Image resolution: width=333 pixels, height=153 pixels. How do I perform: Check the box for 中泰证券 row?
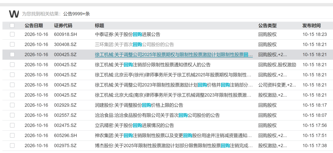point(12,34)
